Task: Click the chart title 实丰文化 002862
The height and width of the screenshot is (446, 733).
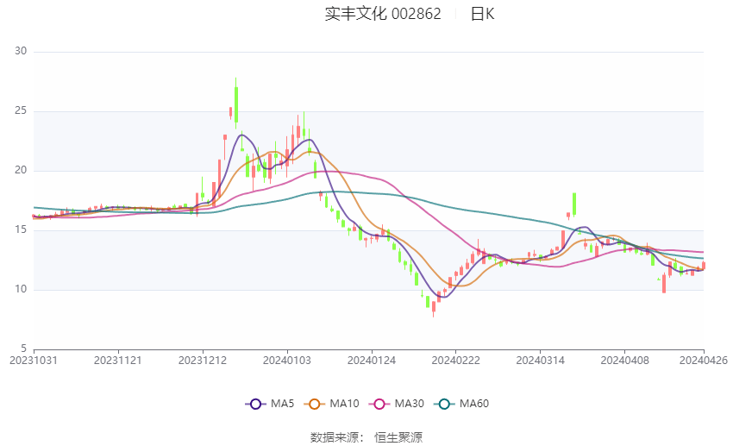Action: [x=383, y=14]
